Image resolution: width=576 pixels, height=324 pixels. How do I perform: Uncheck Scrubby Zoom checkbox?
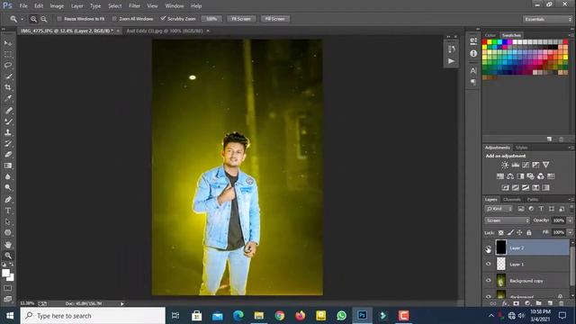(x=163, y=18)
